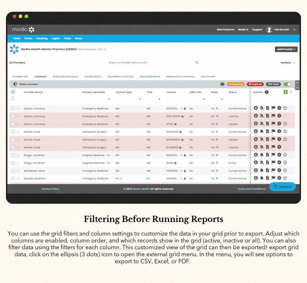
Task: Check the box for license 0101102721 row
Action: click(x=13, y=132)
